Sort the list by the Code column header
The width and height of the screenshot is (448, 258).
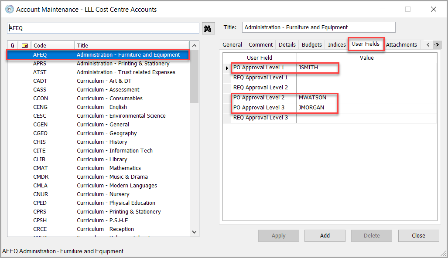click(x=52, y=45)
